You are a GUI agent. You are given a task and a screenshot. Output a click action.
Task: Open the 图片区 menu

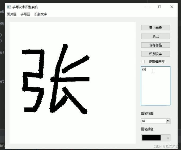11,14
